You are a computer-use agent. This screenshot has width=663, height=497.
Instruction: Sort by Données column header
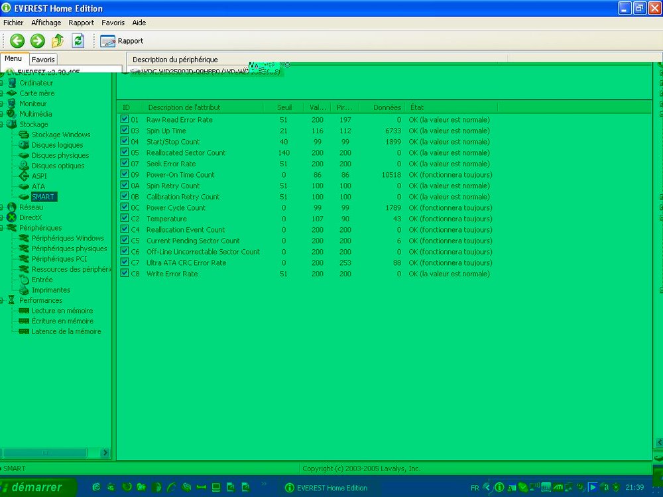click(383, 107)
